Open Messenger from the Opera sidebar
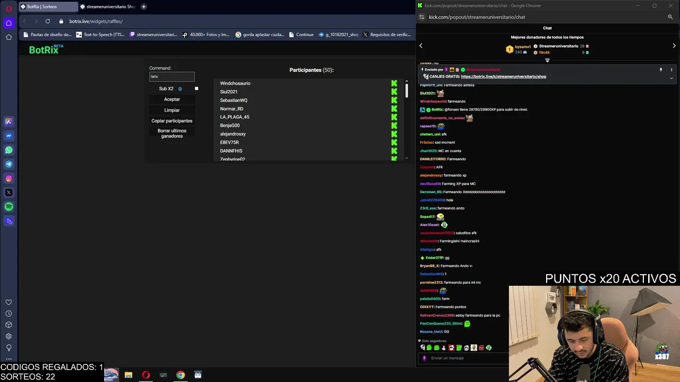Screen dimensions: 680x382 [8, 136]
